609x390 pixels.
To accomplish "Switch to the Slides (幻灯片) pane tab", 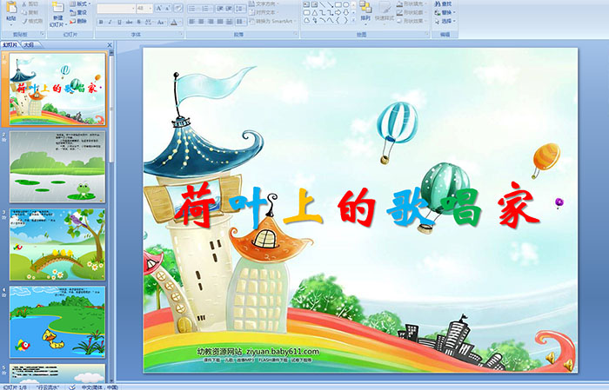I will (x=10, y=45).
